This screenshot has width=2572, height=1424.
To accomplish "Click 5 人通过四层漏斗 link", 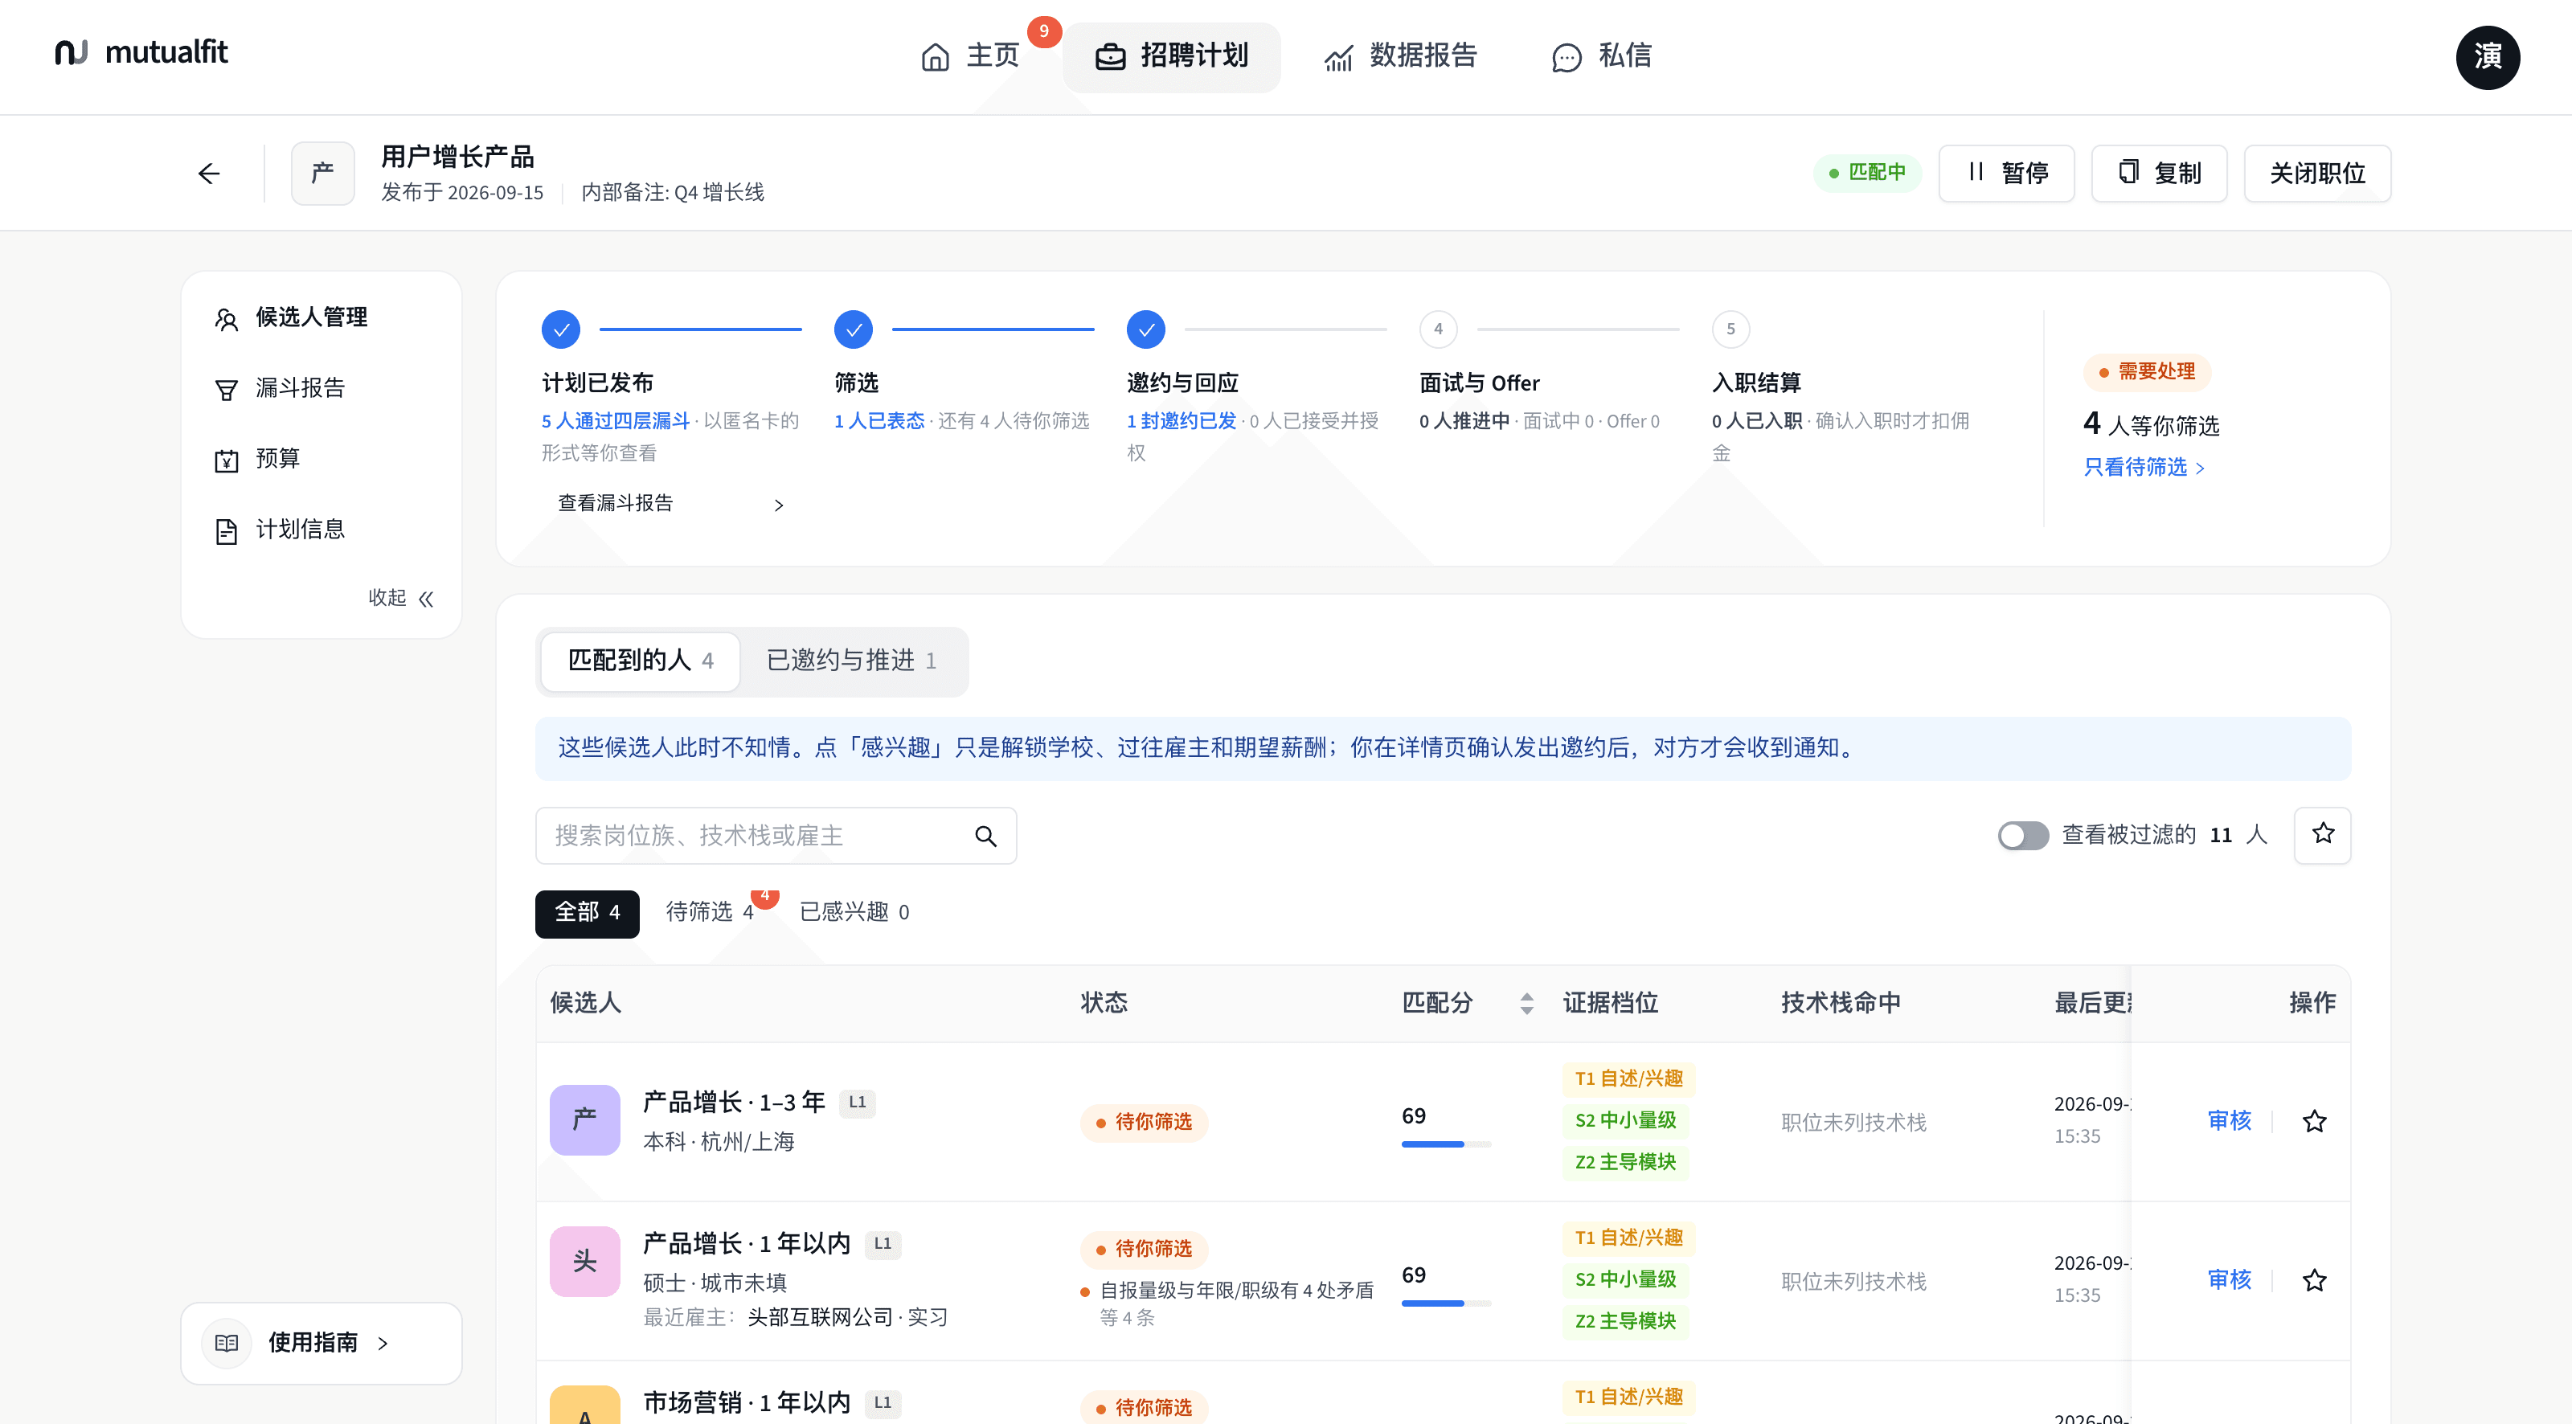I will click(616, 421).
